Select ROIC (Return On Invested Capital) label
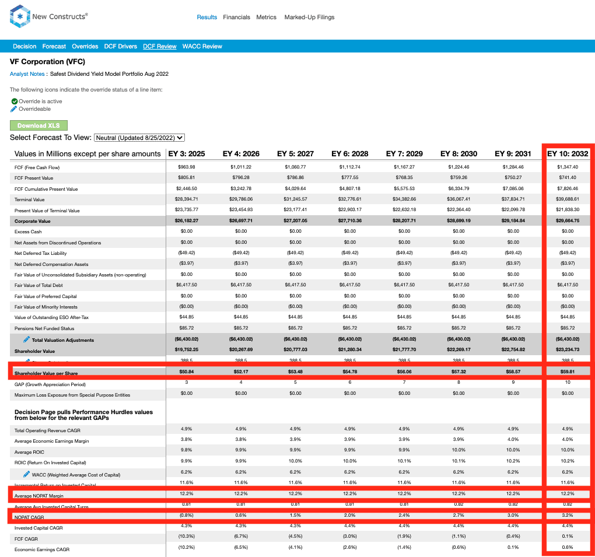 51,463
